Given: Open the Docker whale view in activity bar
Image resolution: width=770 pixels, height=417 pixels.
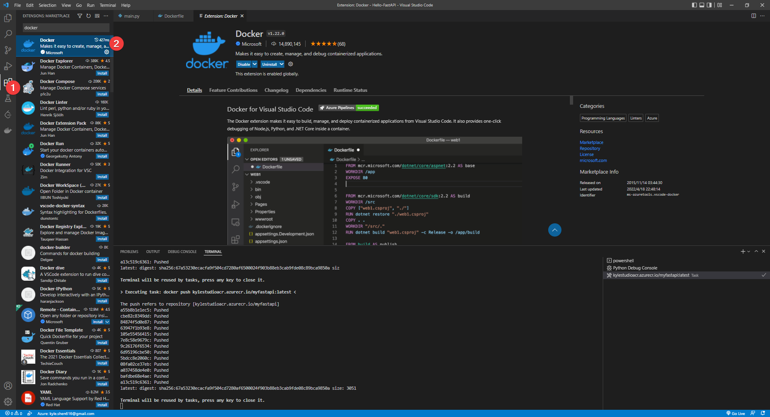Looking at the screenshot, I should (8, 130).
